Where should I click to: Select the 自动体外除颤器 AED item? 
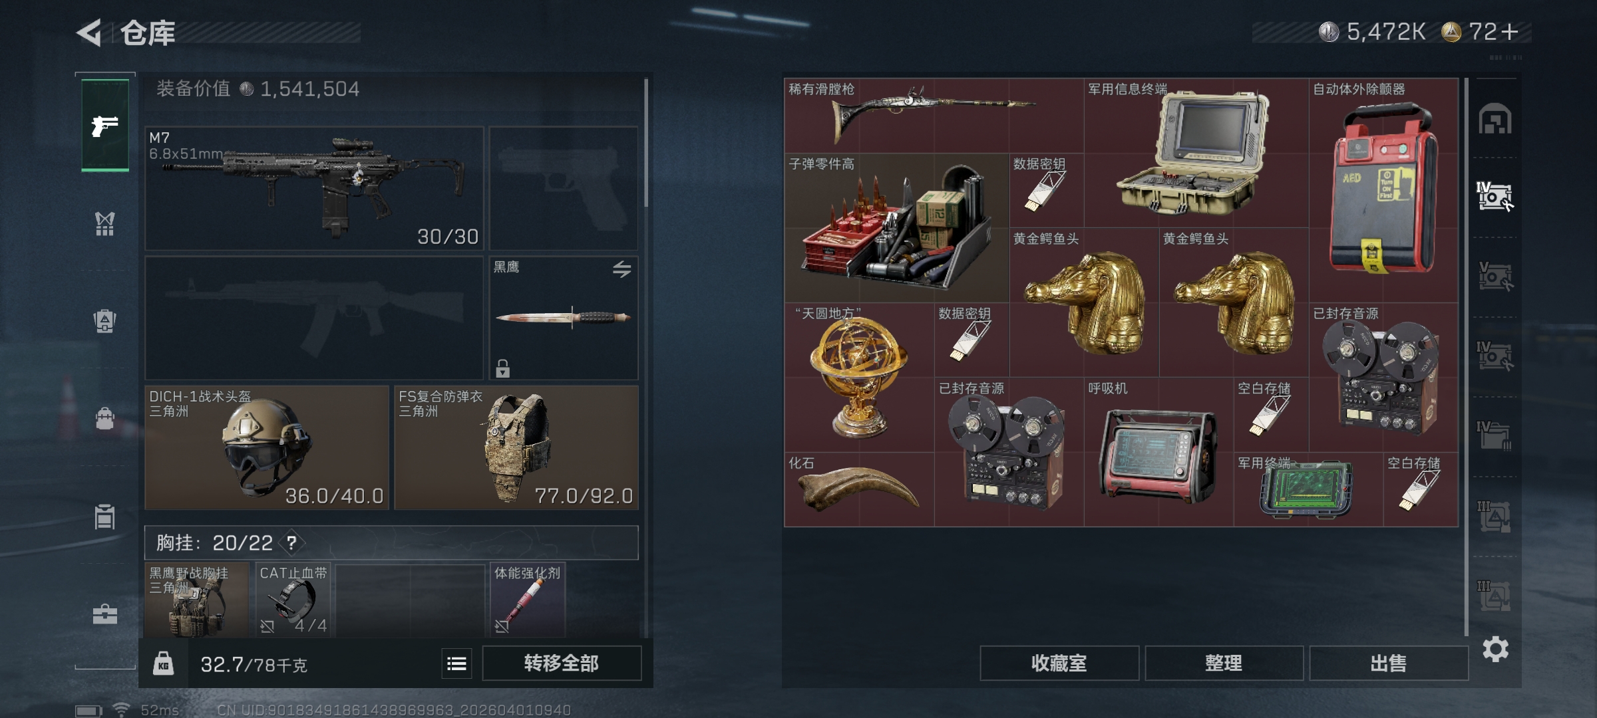pos(1383,191)
